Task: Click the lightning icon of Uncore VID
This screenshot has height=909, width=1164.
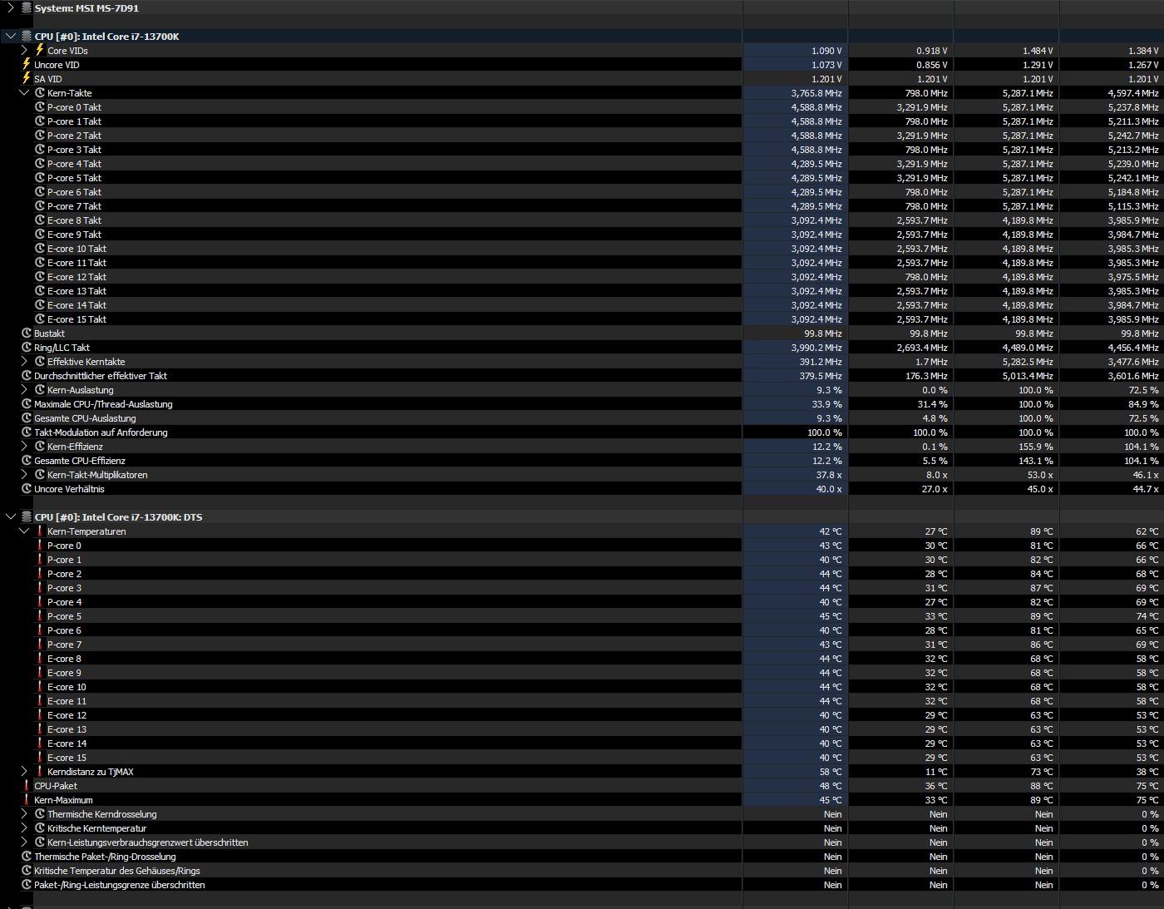Action: [27, 64]
